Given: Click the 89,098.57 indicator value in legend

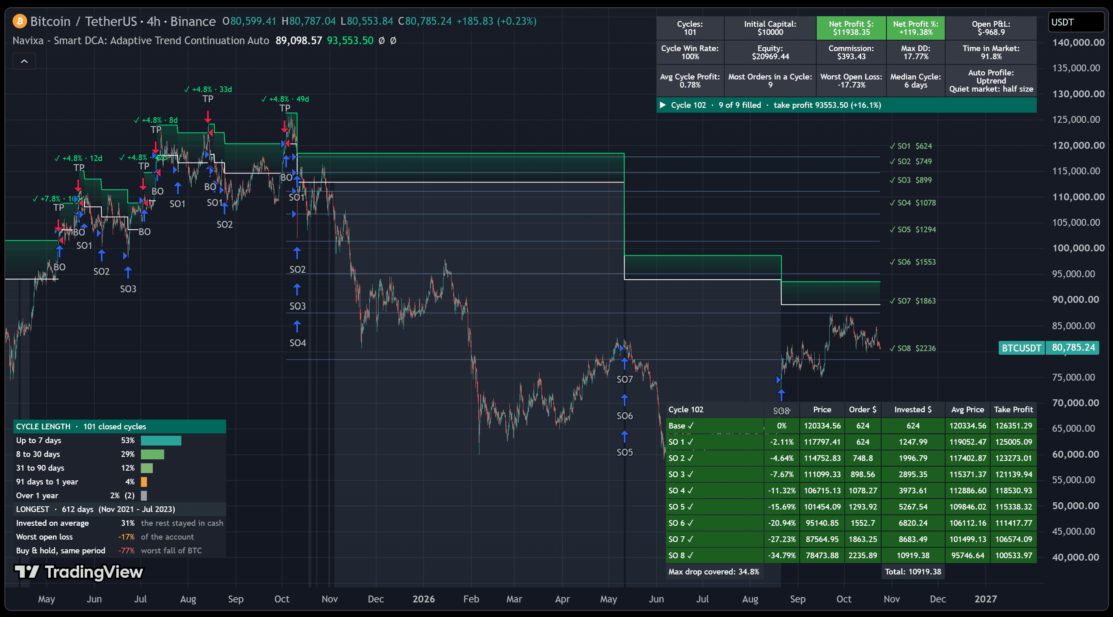Looking at the screenshot, I should tap(299, 41).
